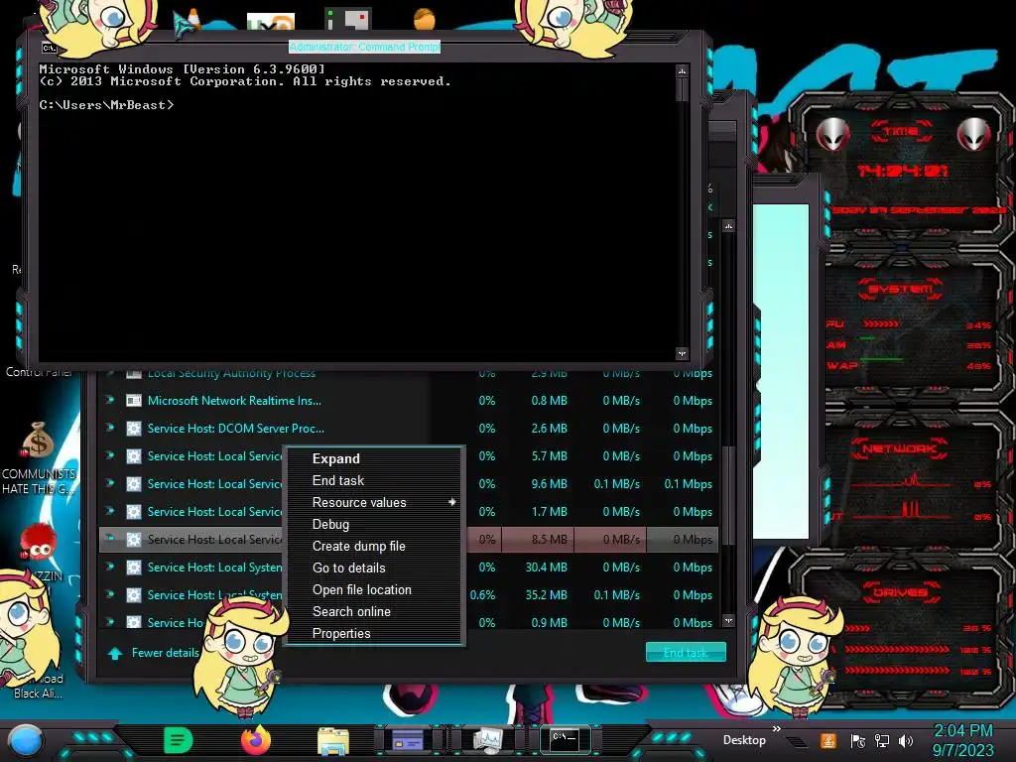The image size is (1016, 762).
Task: Click the 2.6 MB memory cell
Action: tap(549, 429)
